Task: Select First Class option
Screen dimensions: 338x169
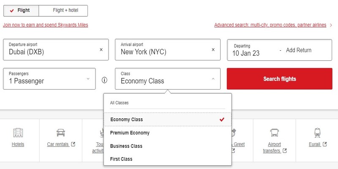Action: [121, 159]
